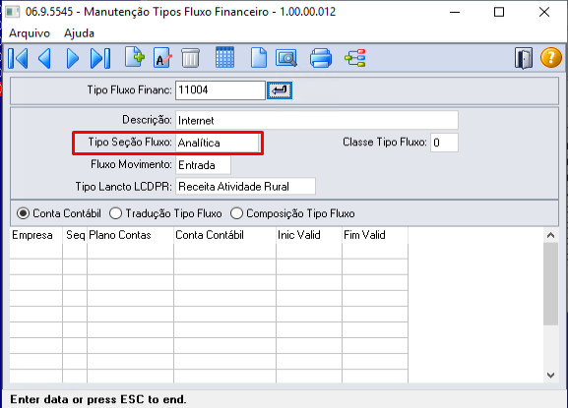568x408 pixels.
Task: Go to the next record
Action: (x=73, y=58)
